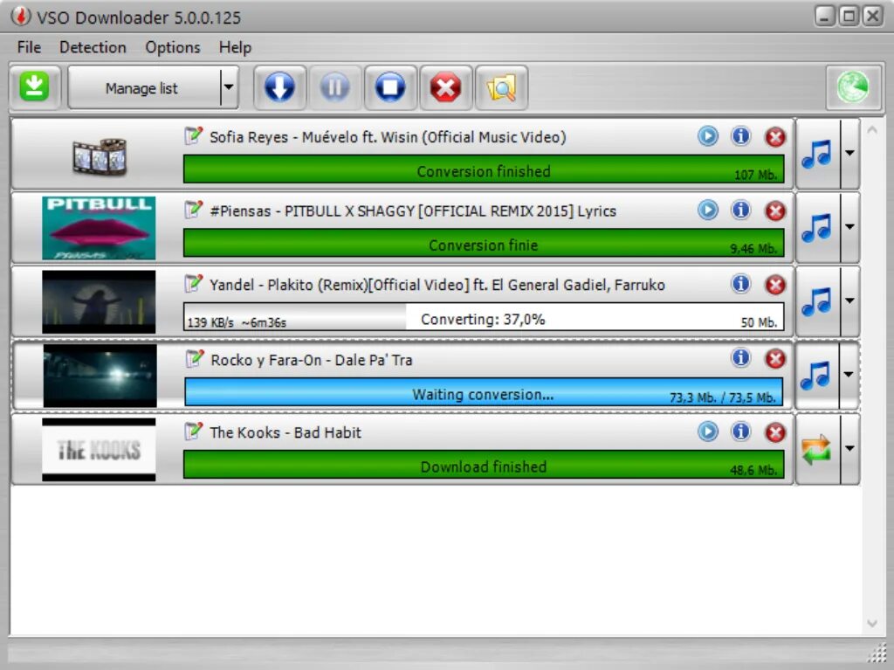The width and height of the screenshot is (894, 670).
Task: Expand format dropdown for #Piensas row
Action: click(x=849, y=227)
